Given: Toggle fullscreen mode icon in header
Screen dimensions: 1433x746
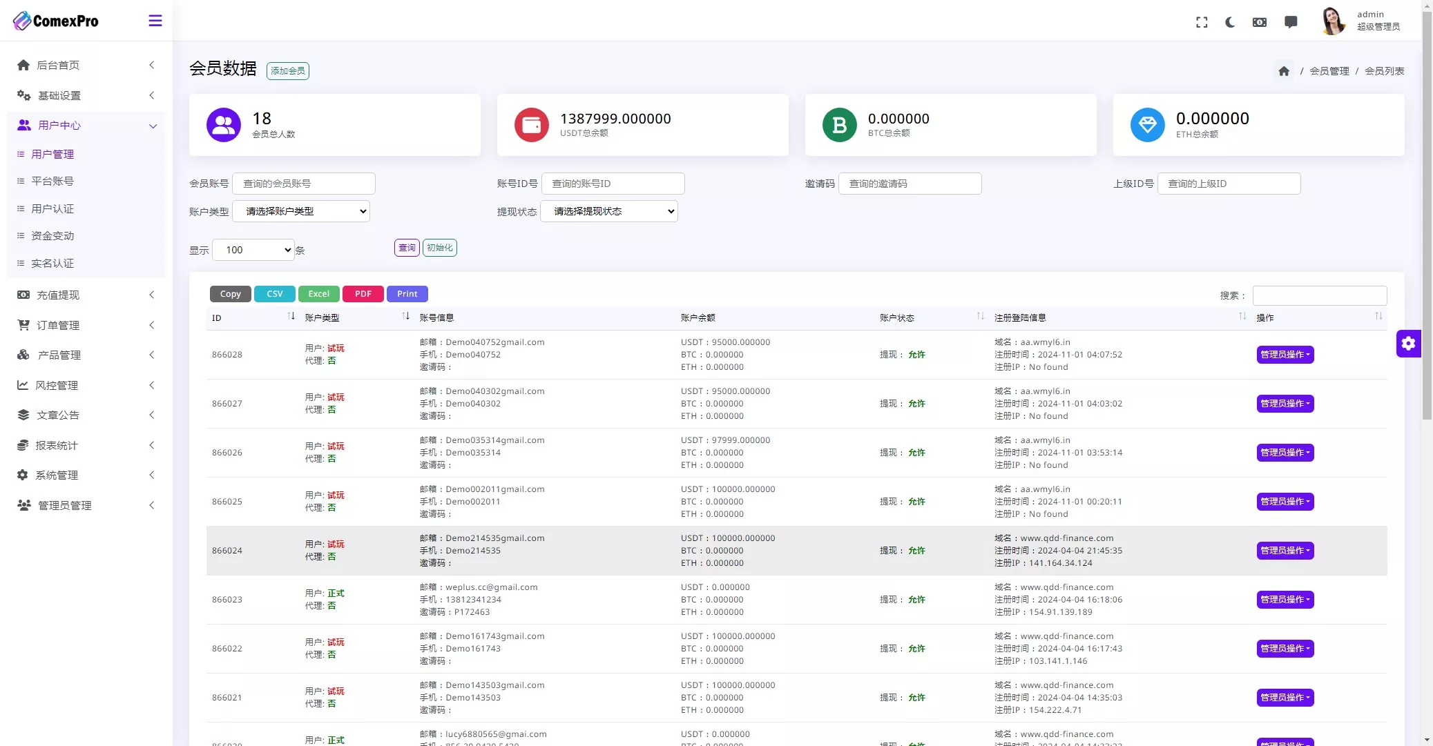Looking at the screenshot, I should (1202, 22).
